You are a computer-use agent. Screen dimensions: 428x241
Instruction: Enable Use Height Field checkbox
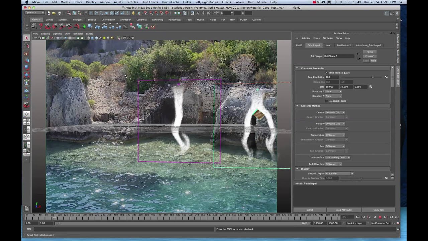click(x=326, y=101)
